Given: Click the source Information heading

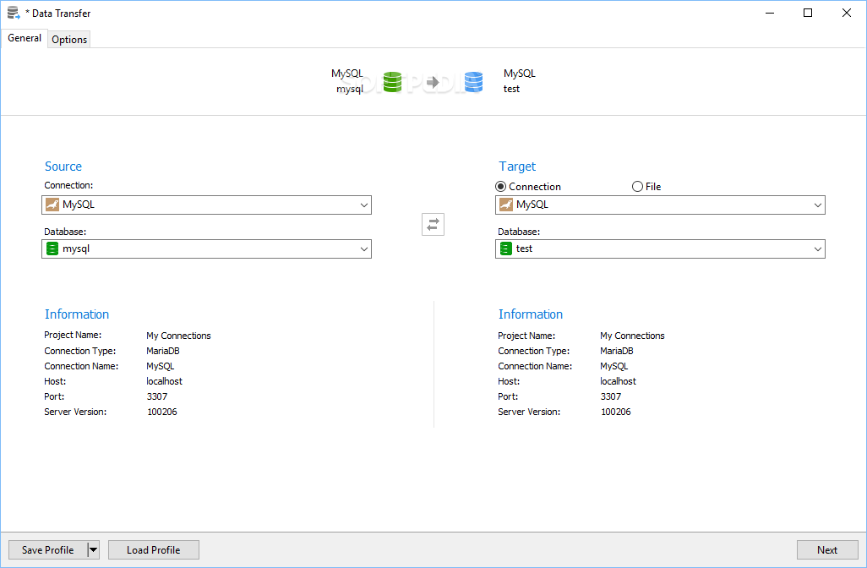Looking at the screenshot, I should coord(77,314).
